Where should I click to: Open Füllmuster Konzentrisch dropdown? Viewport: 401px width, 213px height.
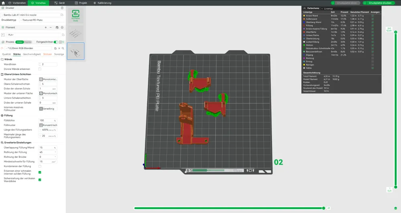[48, 125]
